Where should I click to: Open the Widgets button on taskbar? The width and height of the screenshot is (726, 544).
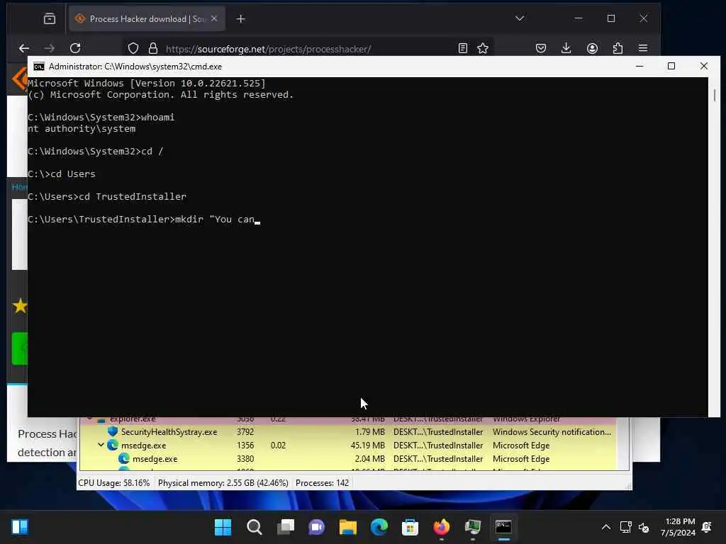coord(20,527)
